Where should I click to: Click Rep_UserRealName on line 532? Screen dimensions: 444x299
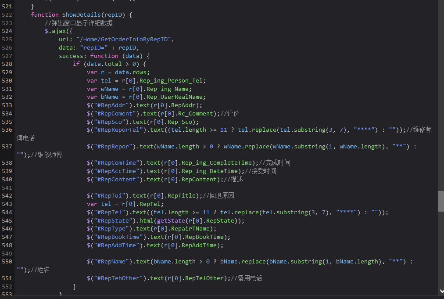pos(175,97)
